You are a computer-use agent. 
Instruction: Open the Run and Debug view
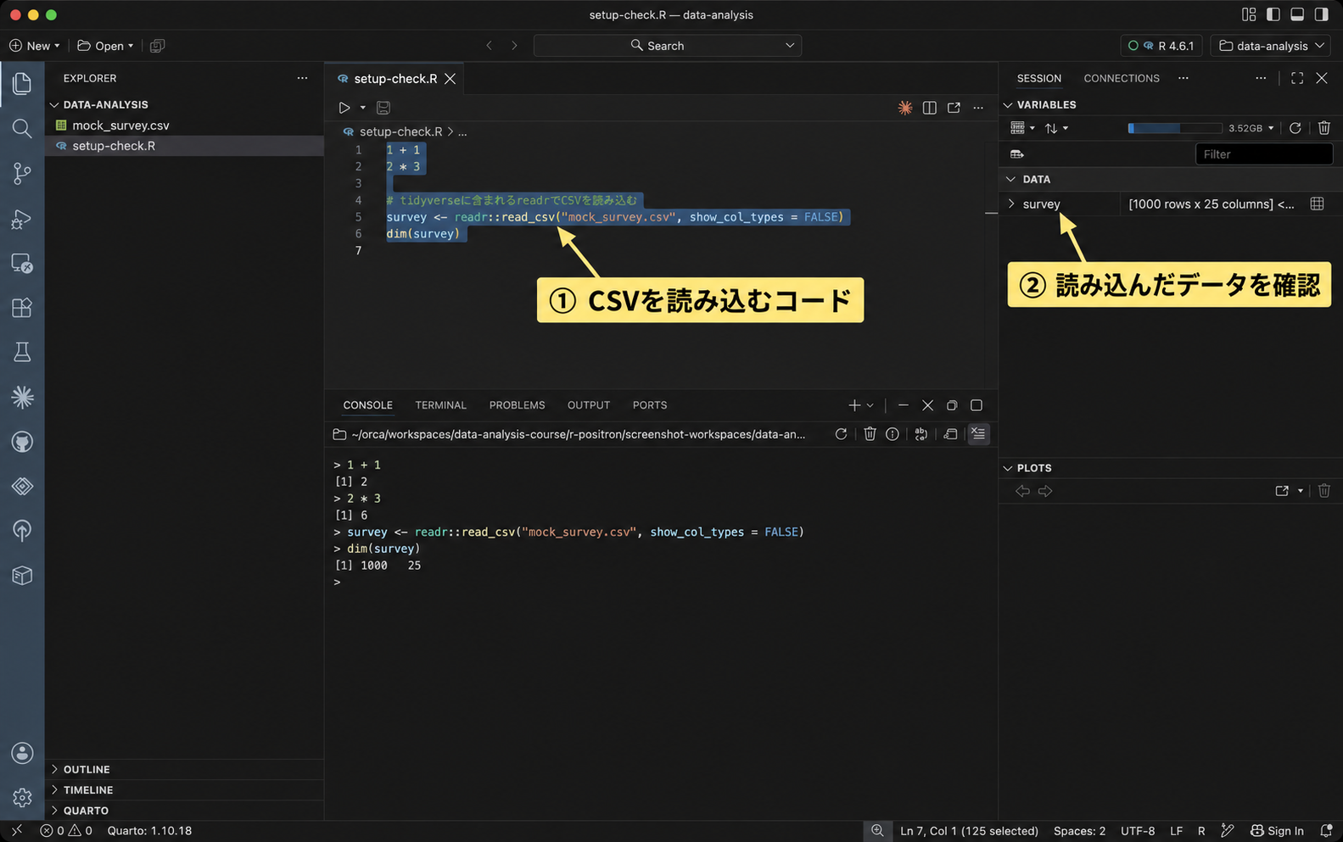coord(22,219)
